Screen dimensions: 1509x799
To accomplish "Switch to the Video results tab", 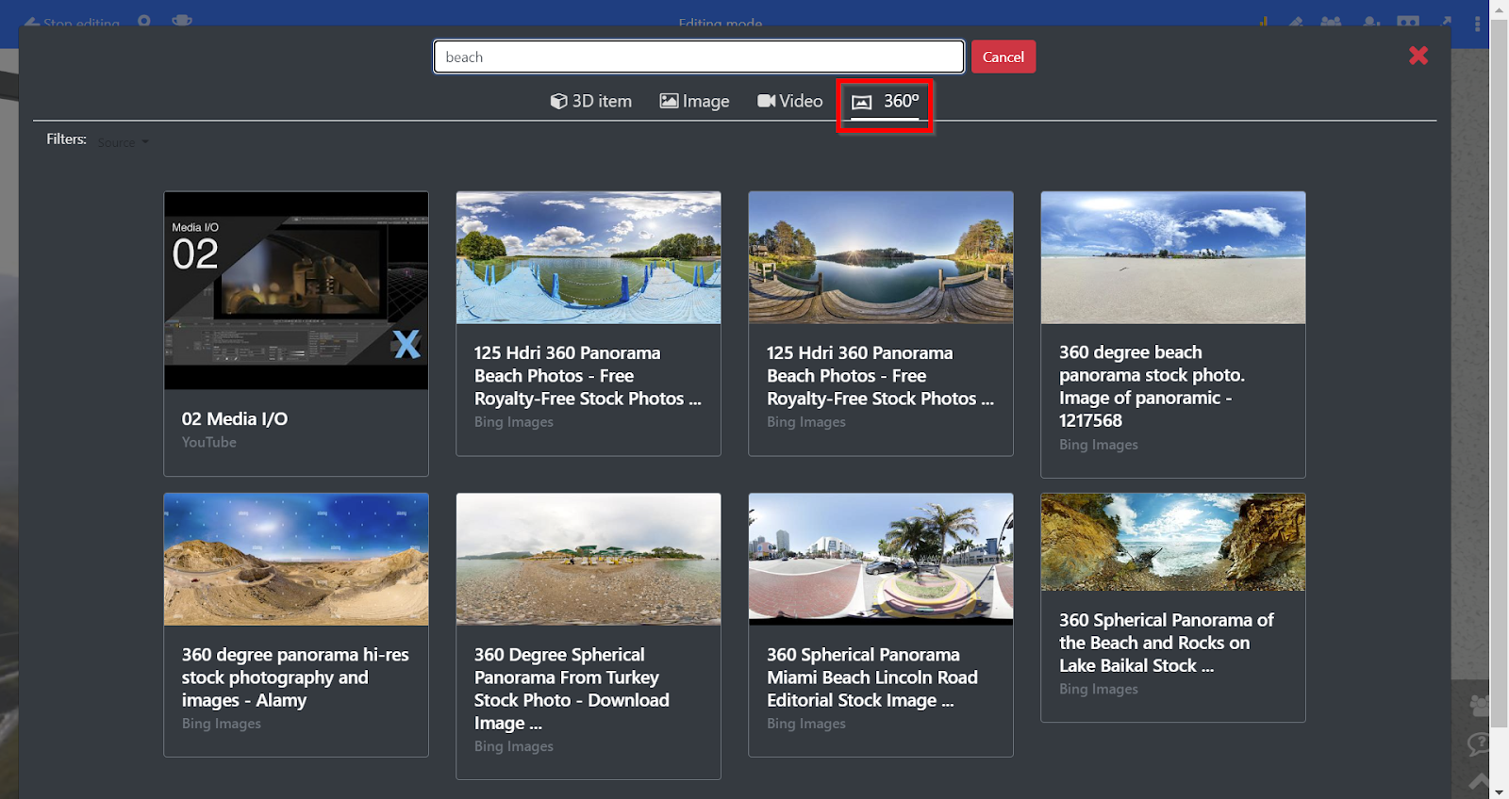I will pos(790,101).
